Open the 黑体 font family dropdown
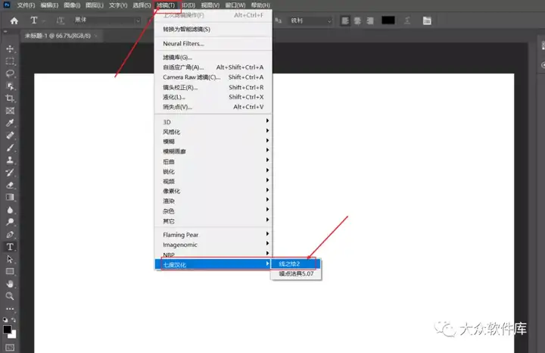This screenshot has width=545, height=353. (107, 20)
